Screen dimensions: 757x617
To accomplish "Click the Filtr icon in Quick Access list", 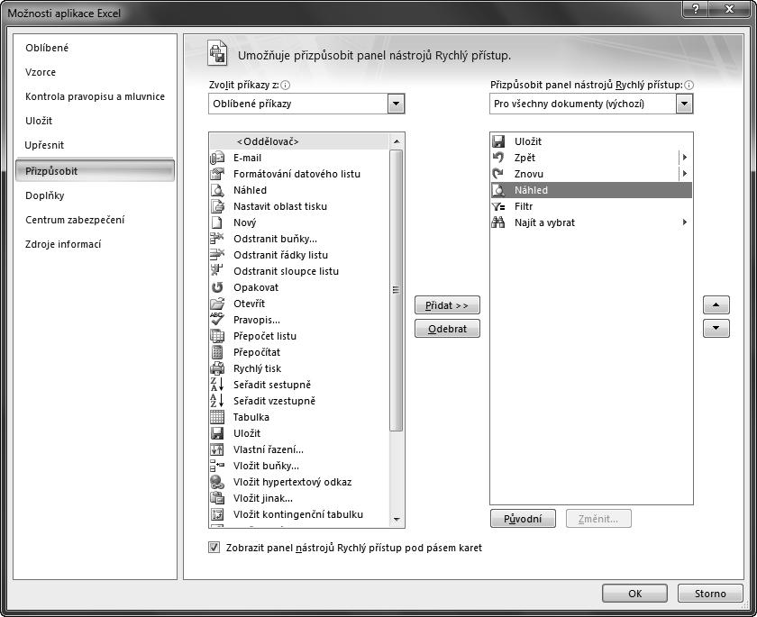I will tap(498, 206).
